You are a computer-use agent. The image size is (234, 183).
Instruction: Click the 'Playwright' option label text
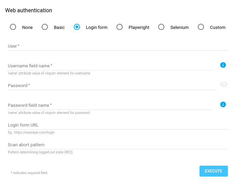[139, 28]
